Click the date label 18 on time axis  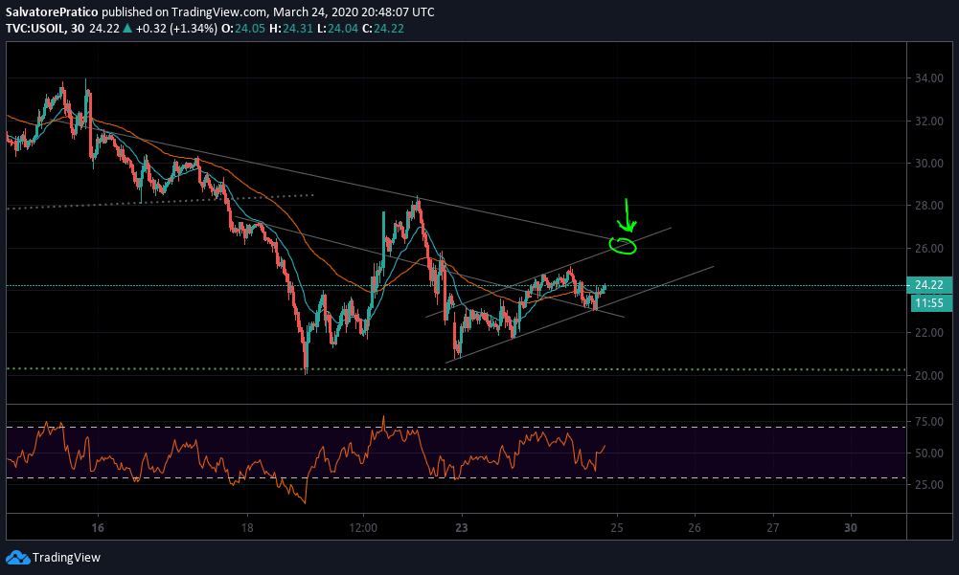click(x=246, y=527)
